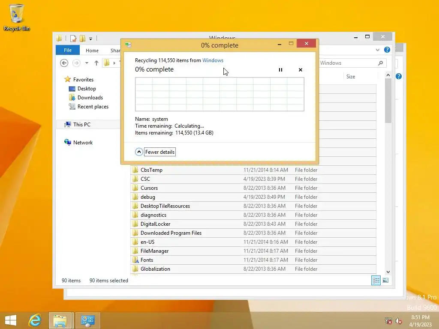The width and height of the screenshot is (439, 329).
Task: Switch to Large icons view in status bar
Action: [x=385, y=280]
